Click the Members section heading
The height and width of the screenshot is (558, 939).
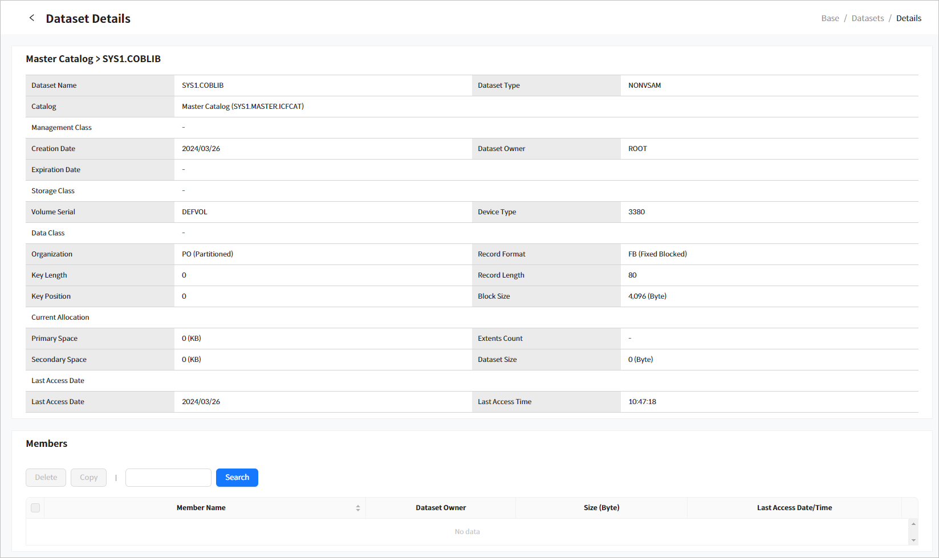point(47,443)
